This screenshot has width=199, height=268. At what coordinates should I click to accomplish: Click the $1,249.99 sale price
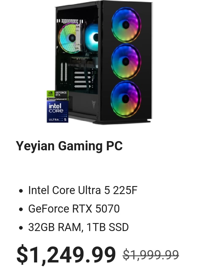click(x=66, y=254)
